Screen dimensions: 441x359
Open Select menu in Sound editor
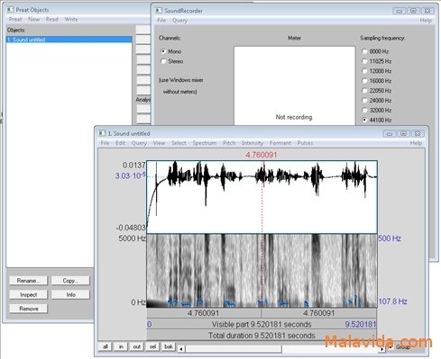point(179,143)
